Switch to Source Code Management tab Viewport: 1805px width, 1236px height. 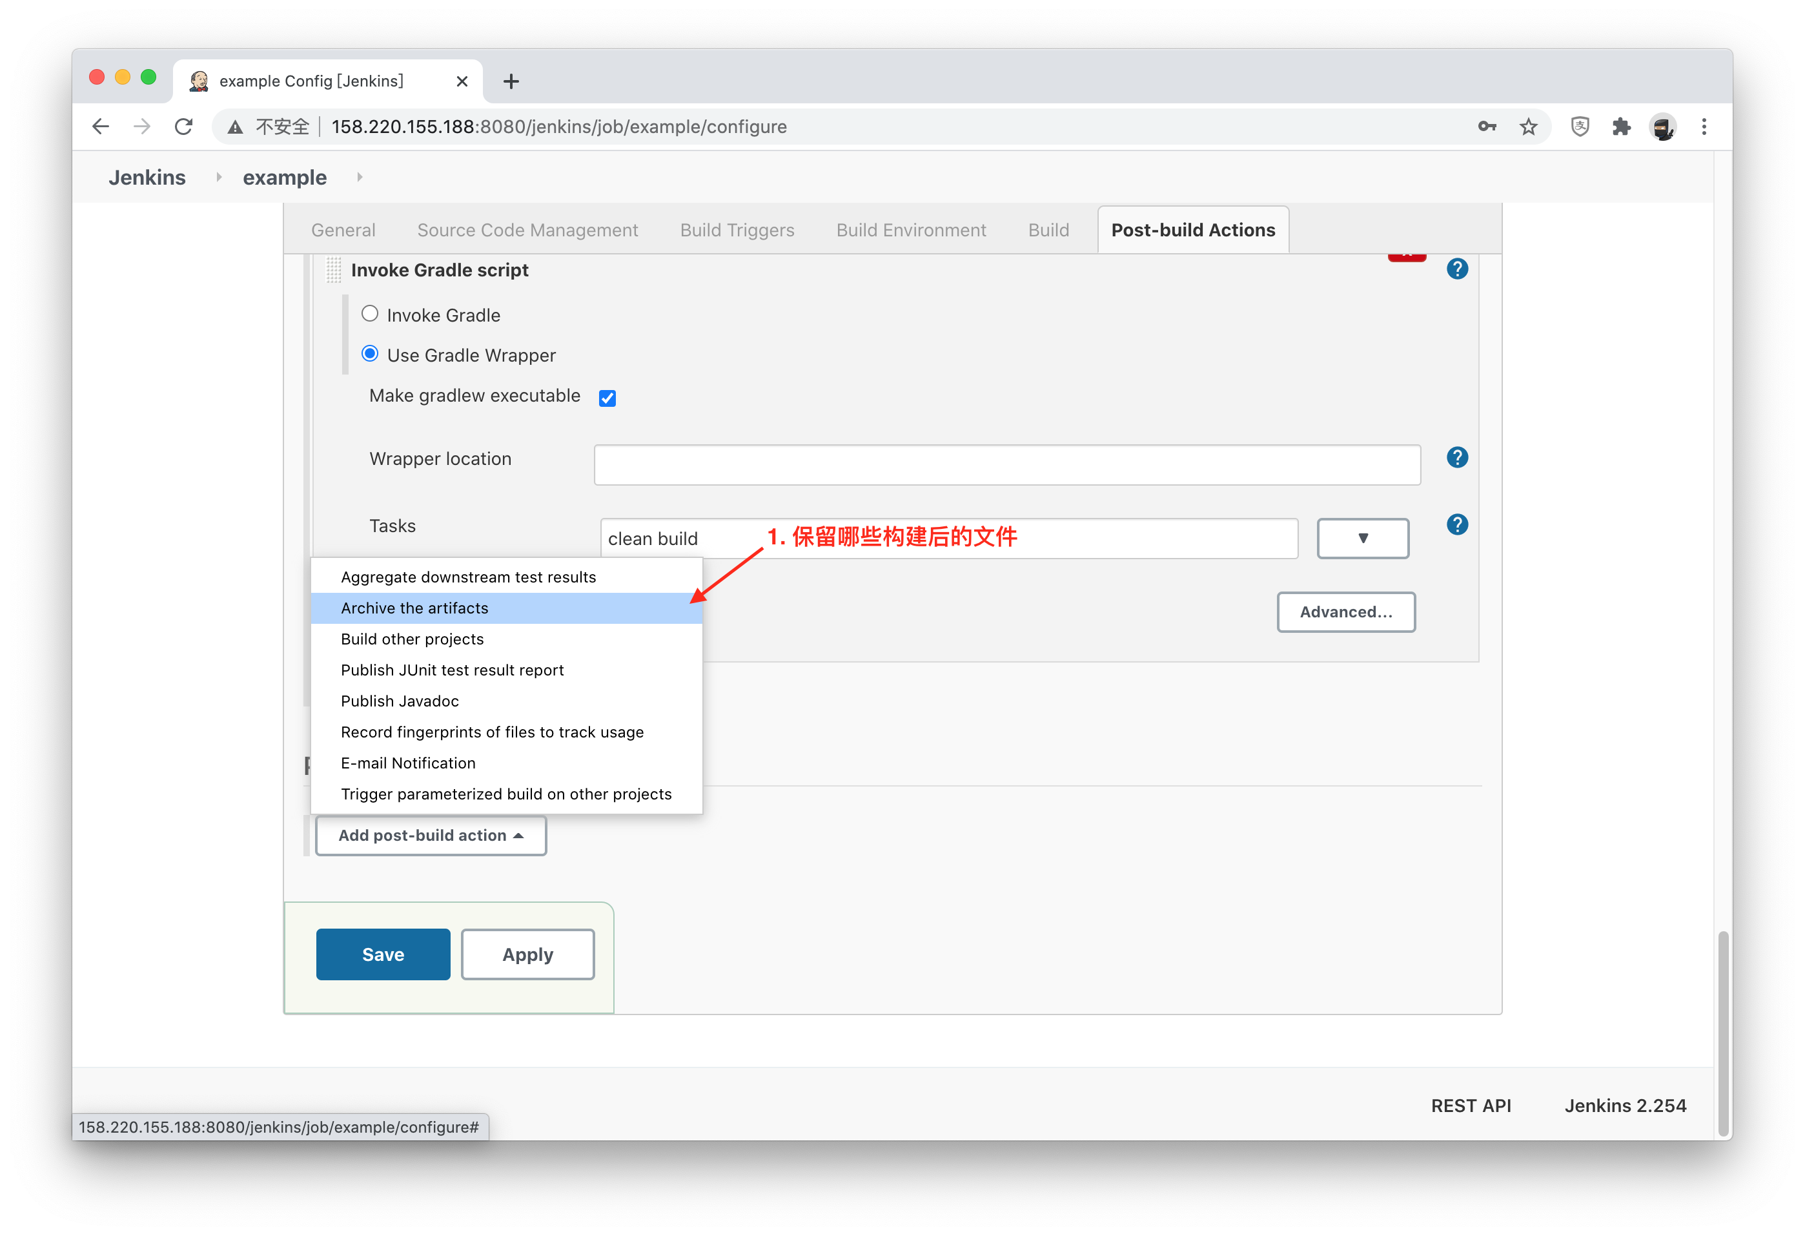[x=527, y=230]
